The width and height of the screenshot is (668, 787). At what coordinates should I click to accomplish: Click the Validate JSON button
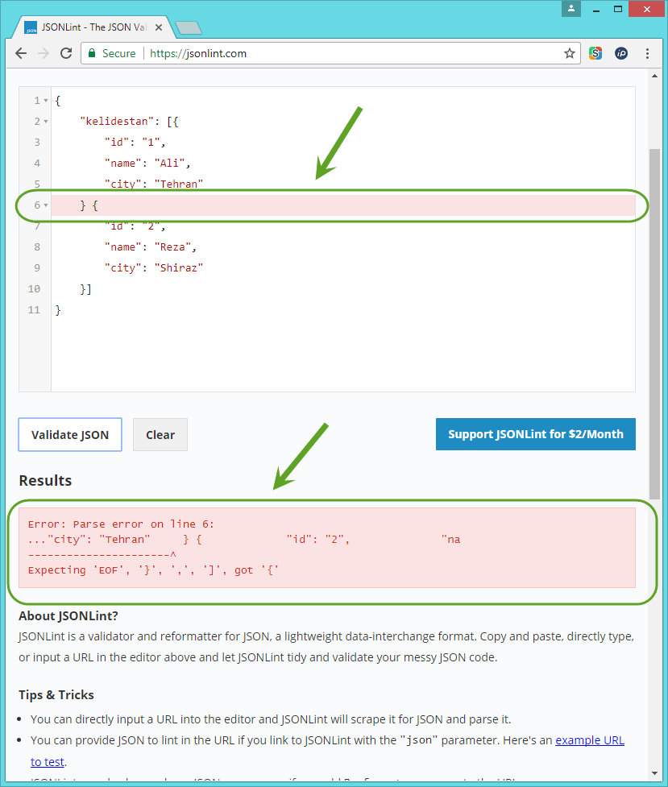(x=70, y=435)
